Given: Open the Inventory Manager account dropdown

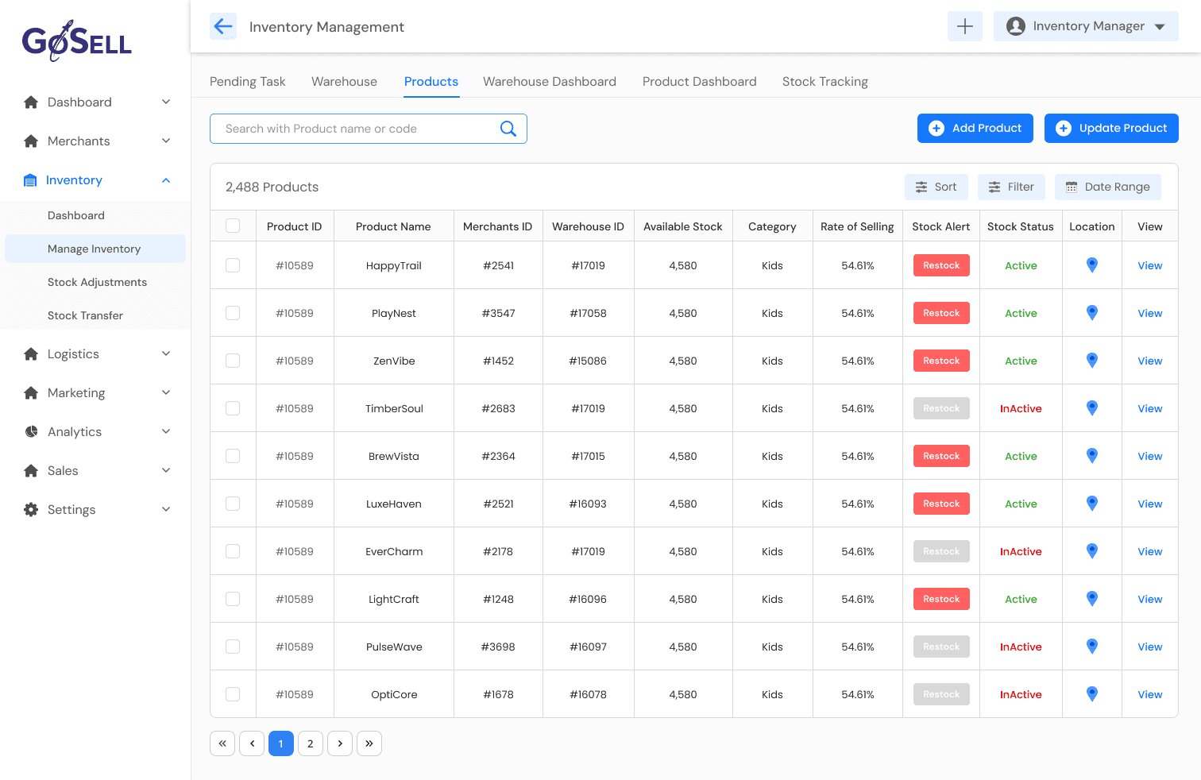Looking at the screenshot, I should click(x=1086, y=26).
